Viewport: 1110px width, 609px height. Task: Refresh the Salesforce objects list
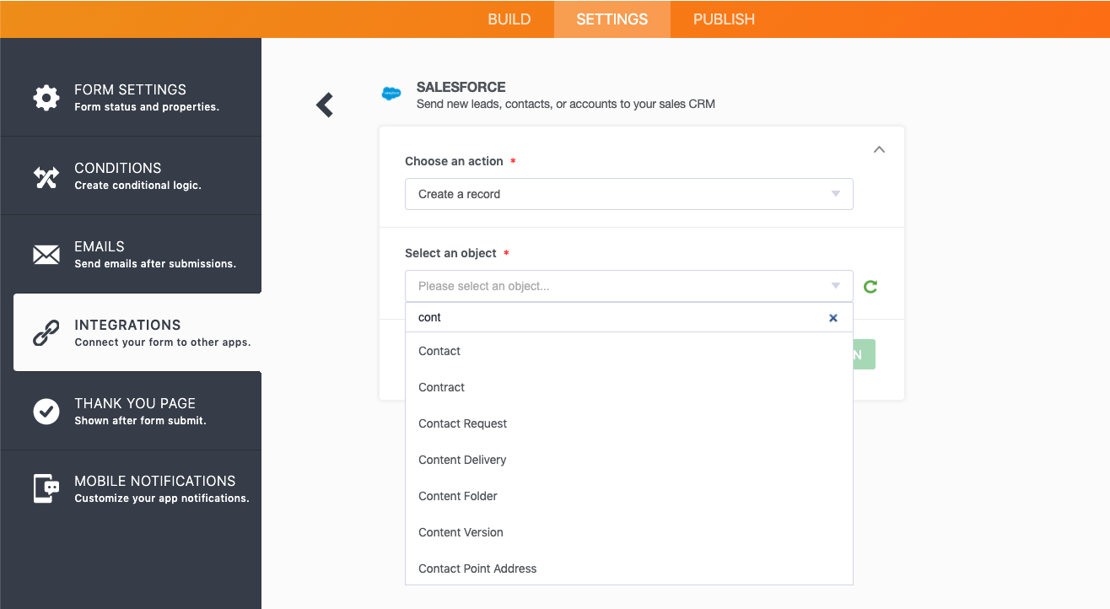point(870,287)
